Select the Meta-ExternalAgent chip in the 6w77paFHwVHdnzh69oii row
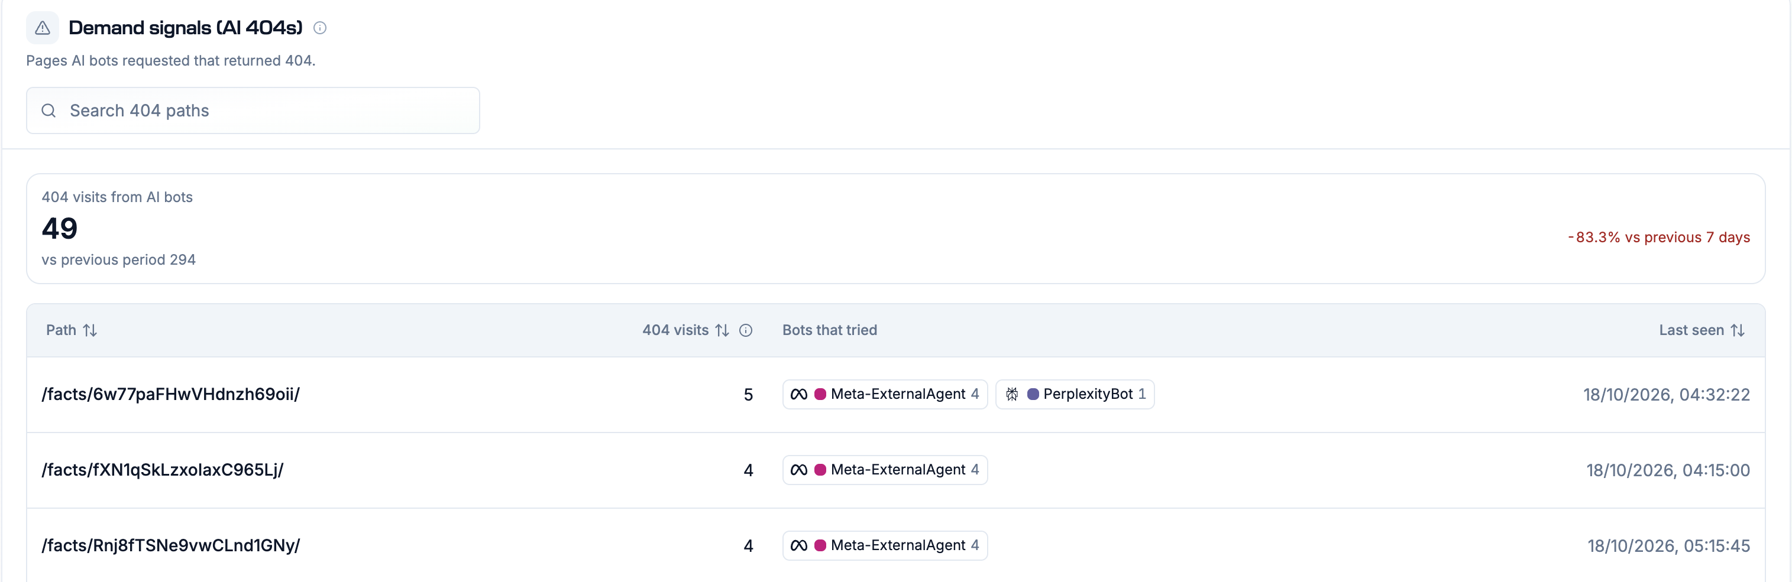 (885, 394)
